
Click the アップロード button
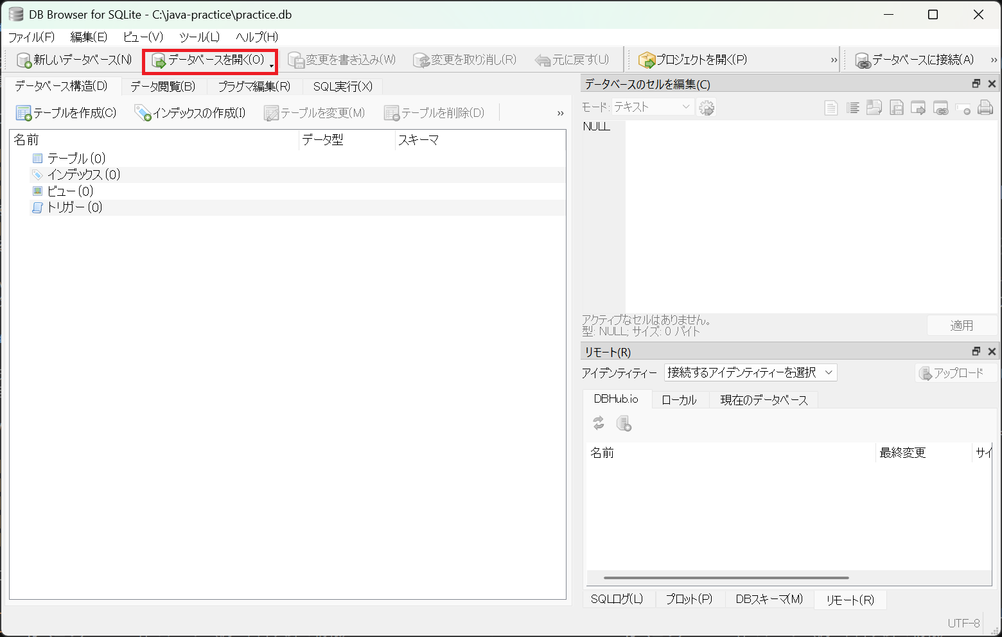[x=956, y=373]
